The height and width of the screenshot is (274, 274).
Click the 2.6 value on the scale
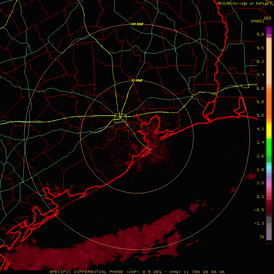[x=260, y=156]
